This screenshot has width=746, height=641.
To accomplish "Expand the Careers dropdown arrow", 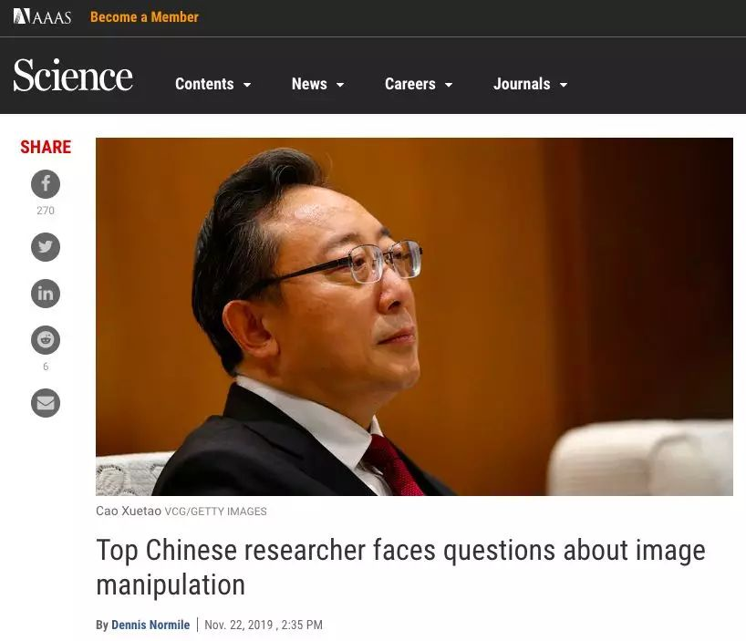I will (449, 85).
